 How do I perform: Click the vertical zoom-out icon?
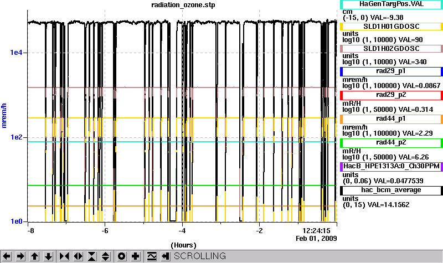105,256
